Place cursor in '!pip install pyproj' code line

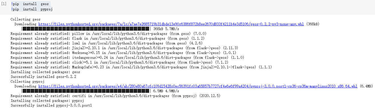32,9
